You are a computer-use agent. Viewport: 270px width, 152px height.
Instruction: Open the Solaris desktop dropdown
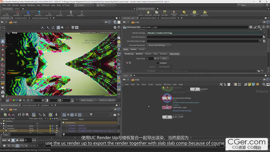[84, 5]
